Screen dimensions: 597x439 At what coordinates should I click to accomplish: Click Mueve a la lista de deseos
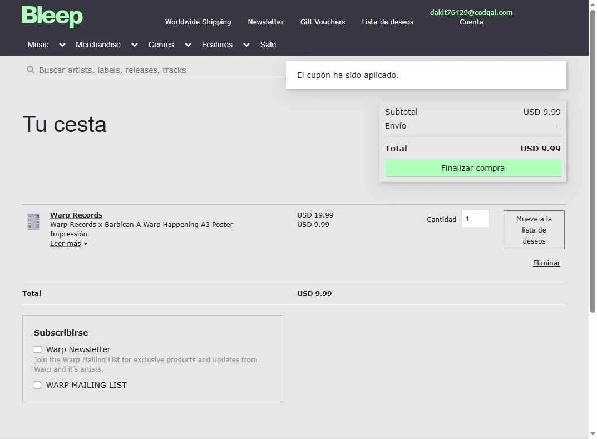pos(534,230)
